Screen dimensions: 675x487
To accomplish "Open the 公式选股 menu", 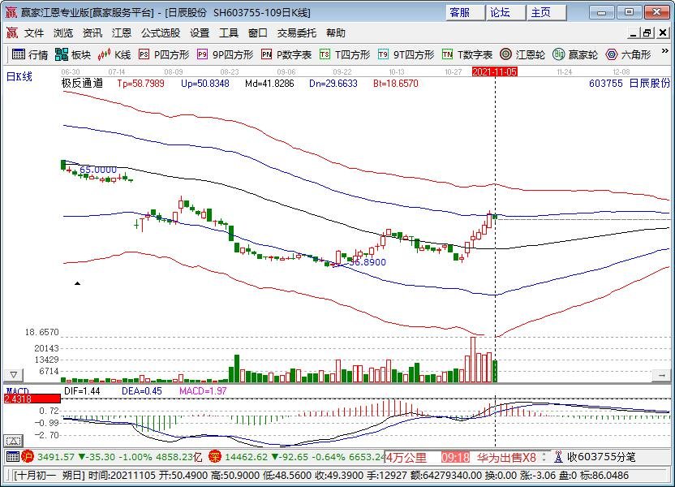I will click(161, 33).
